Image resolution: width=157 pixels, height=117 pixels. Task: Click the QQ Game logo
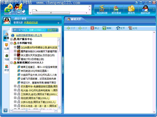pyautogui.click(x=15, y=9)
